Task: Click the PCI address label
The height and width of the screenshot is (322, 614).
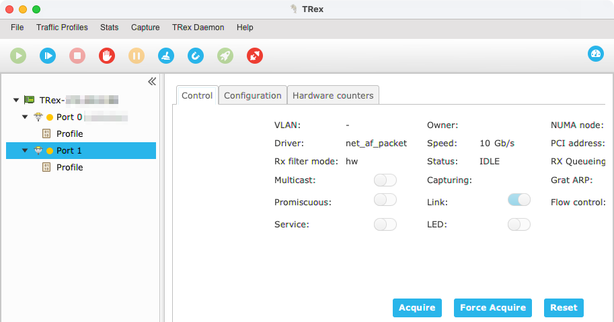Action: tap(578, 144)
